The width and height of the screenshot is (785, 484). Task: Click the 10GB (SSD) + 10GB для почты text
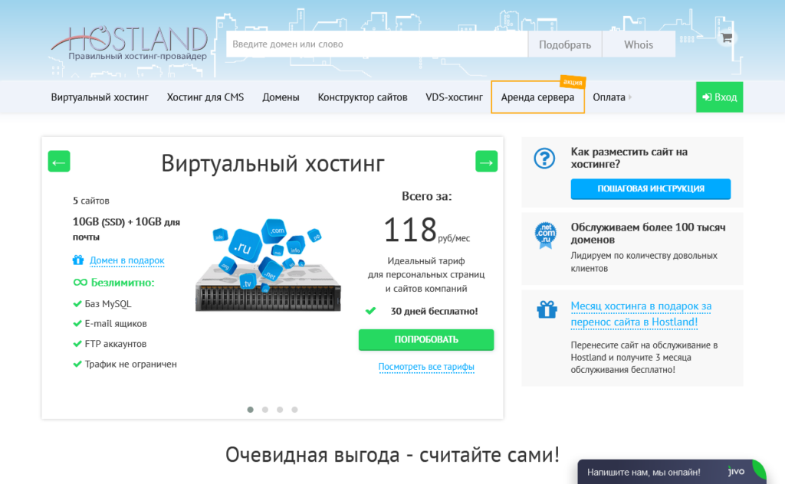(126, 229)
